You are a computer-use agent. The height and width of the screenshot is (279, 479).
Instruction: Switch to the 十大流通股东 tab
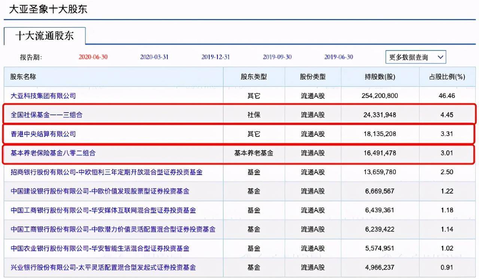tap(45, 36)
